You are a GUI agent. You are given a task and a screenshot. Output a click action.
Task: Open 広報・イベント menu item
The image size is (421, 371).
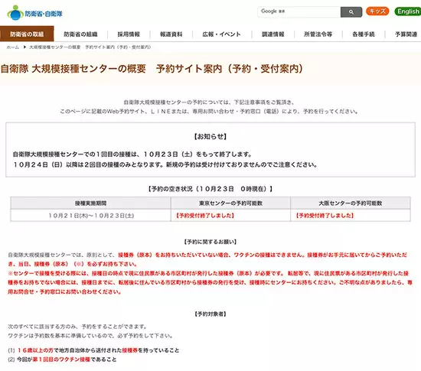(x=221, y=34)
